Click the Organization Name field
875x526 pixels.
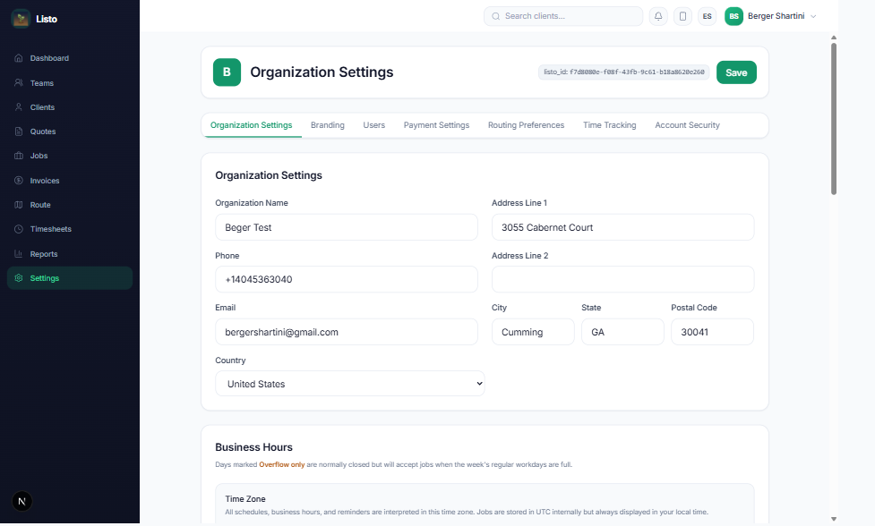click(x=347, y=227)
